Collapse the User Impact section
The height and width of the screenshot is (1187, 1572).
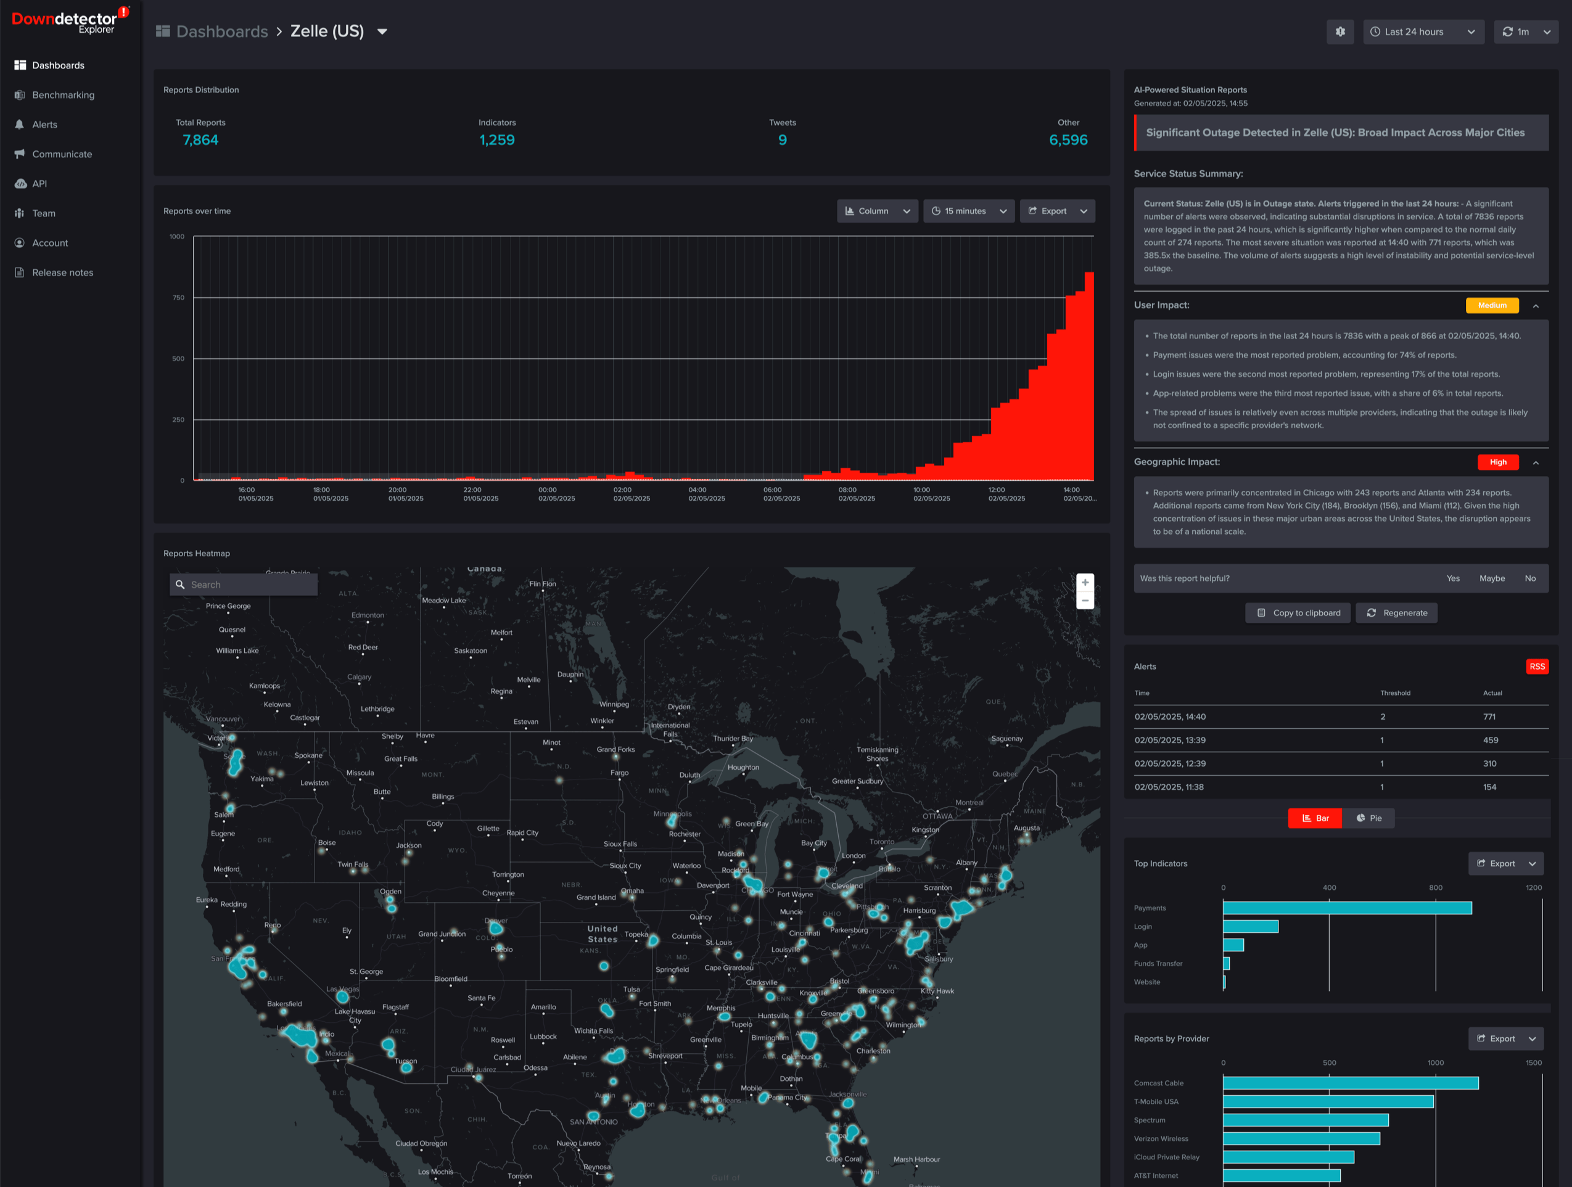click(1536, 306)
